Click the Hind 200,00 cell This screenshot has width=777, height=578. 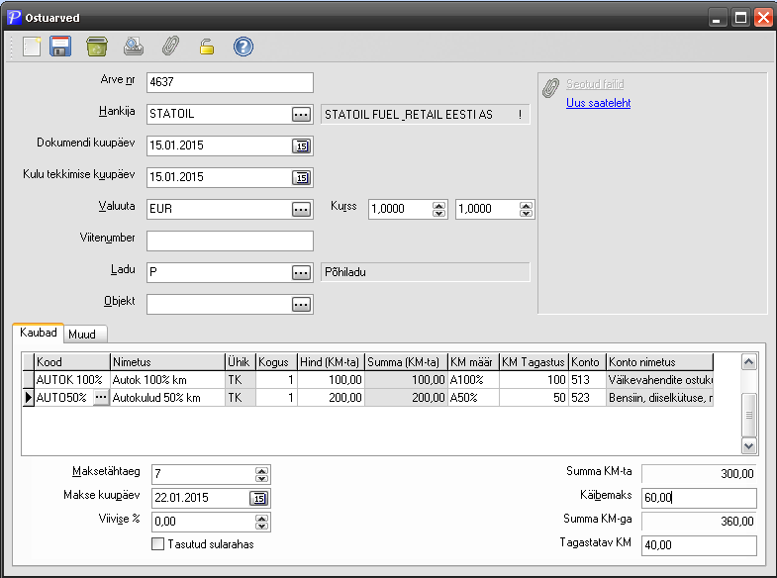pyautogui.click(x=331, y=398)
